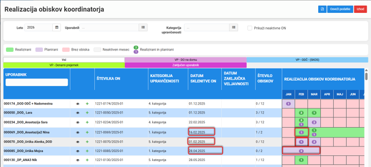This screenshot has width=371, height=167.
Task: Click February realized badge for 000050 Lara
Action: [x=301, y=113]
